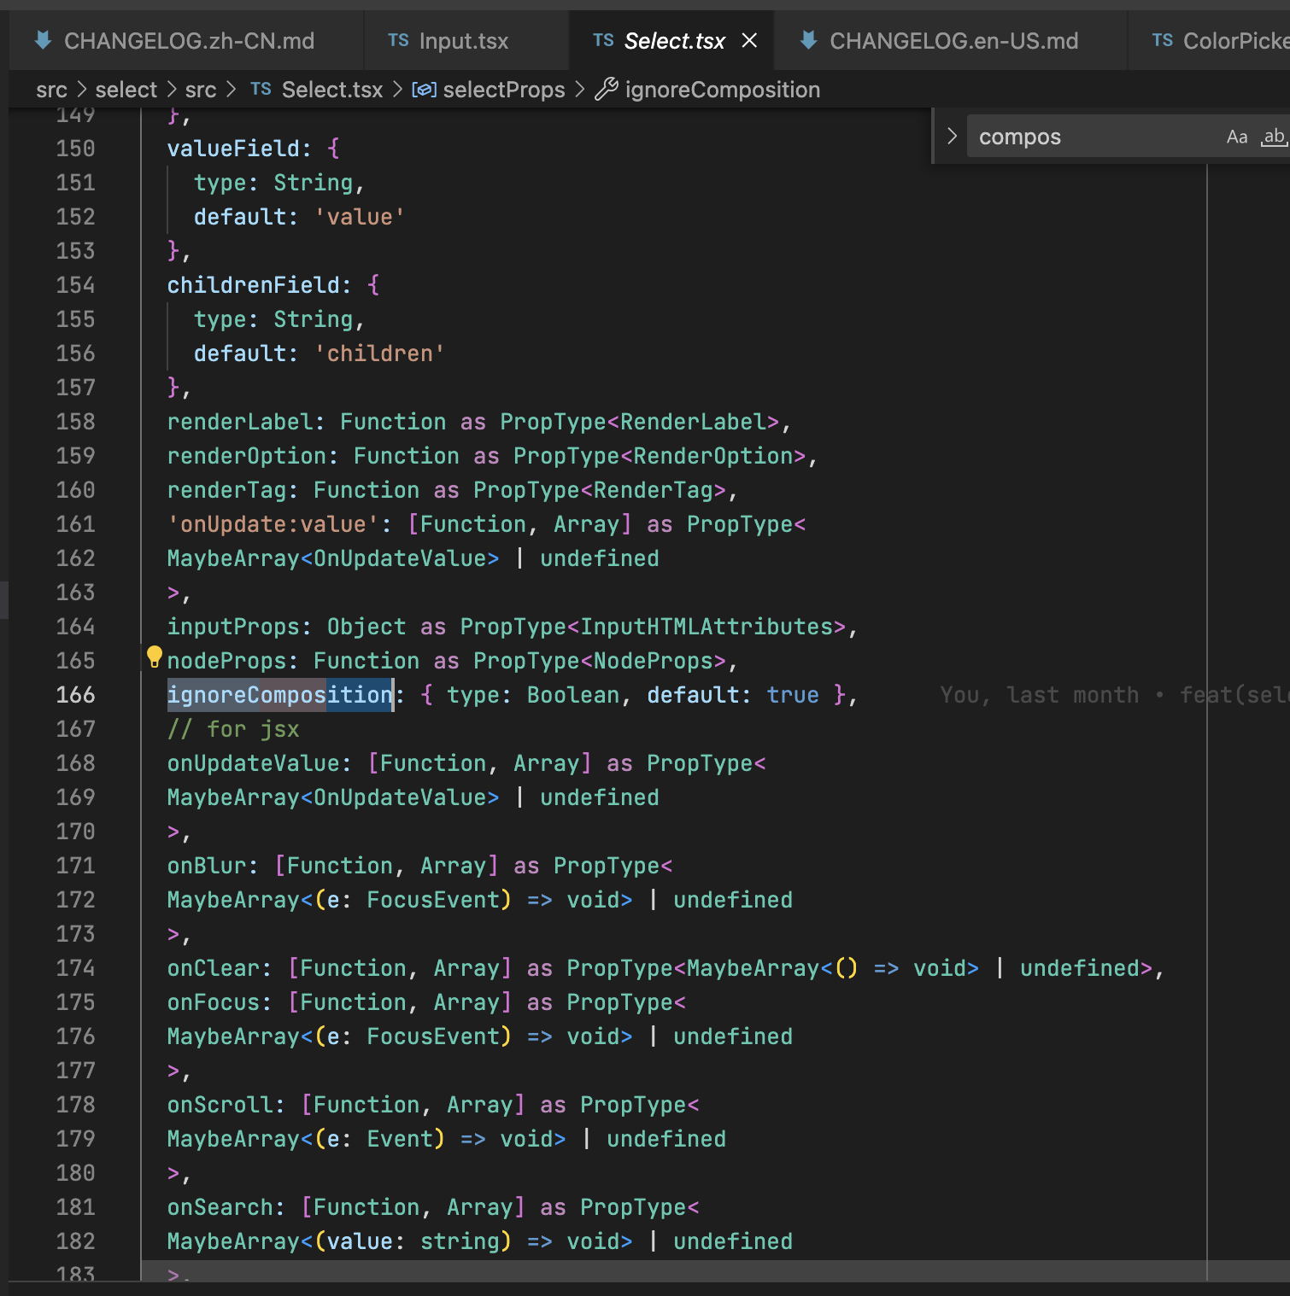
Task: Click the lightbulb code action on line 165
Action: [x=155, y=657]
